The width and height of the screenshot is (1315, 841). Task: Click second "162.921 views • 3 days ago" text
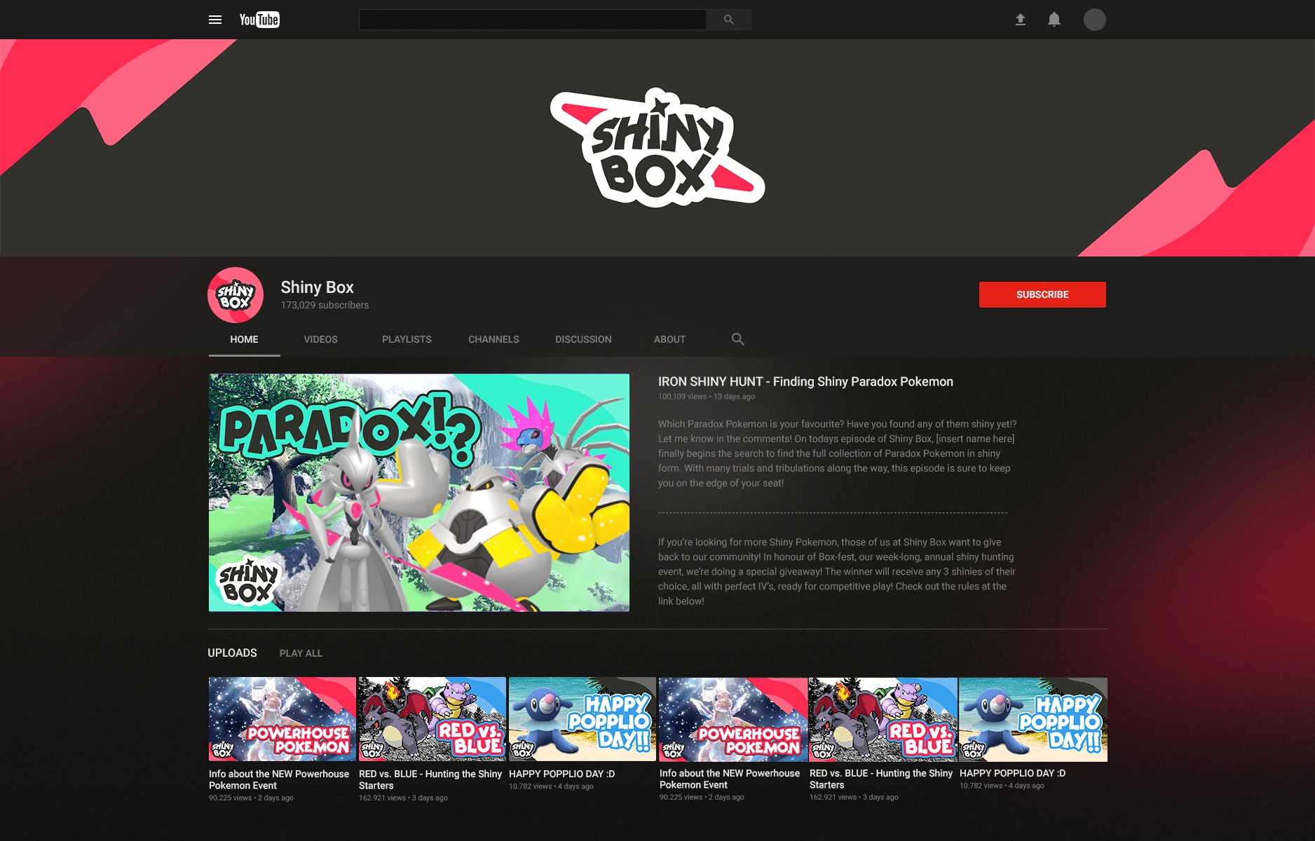click(x=854, y=798)
